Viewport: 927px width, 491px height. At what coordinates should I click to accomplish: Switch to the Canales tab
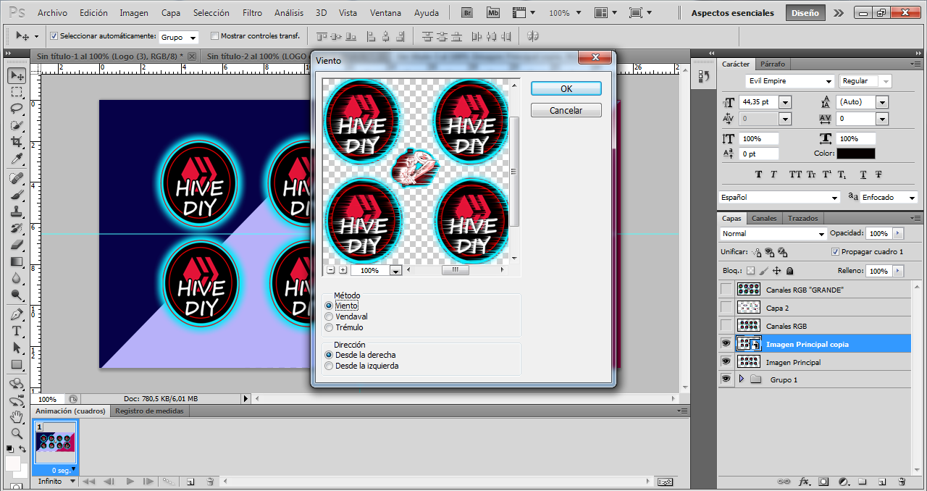click(x=764, y=218)
